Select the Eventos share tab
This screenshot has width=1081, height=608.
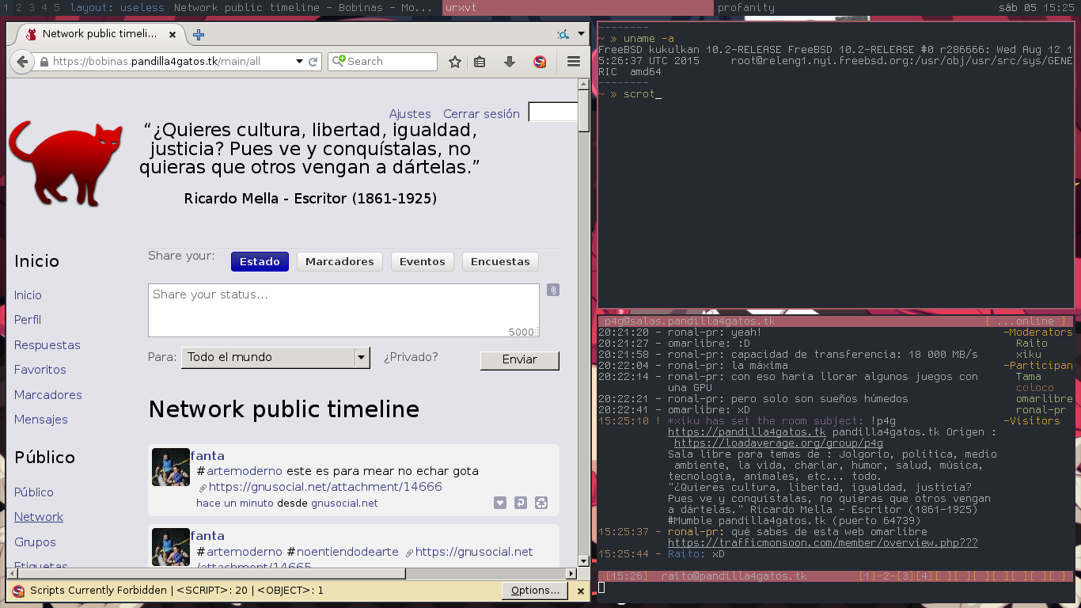coord(423,261)
